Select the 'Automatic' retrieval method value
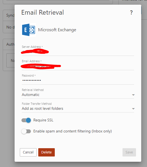 pyautogui.click(x=31, y=95)
